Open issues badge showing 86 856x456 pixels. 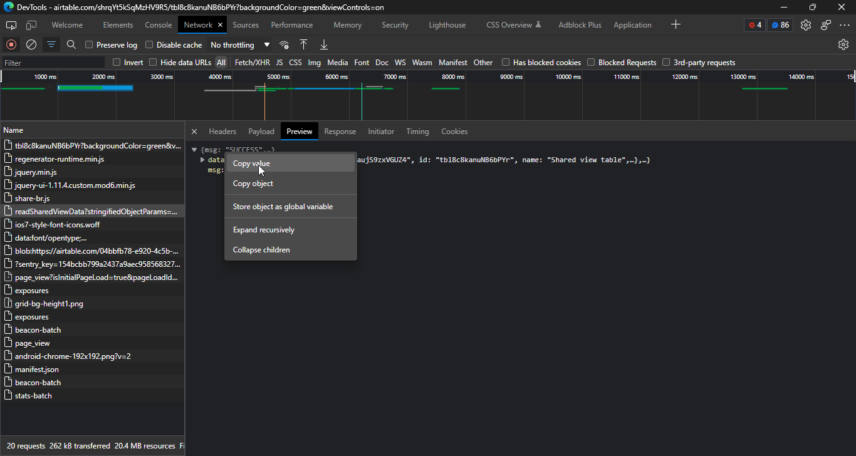(780, 25)
